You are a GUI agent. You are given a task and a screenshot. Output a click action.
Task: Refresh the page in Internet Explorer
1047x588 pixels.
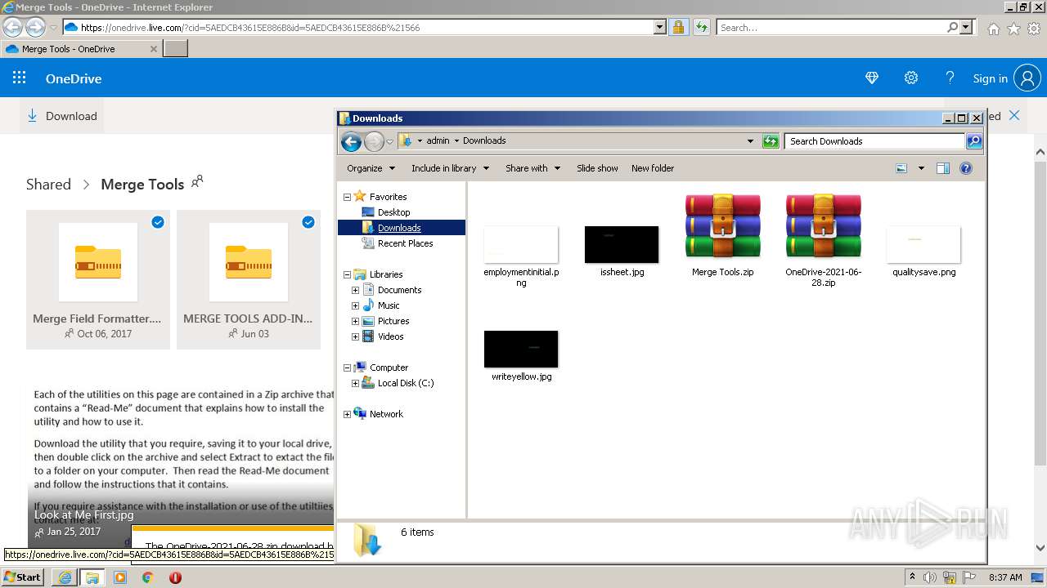(701, 27)
